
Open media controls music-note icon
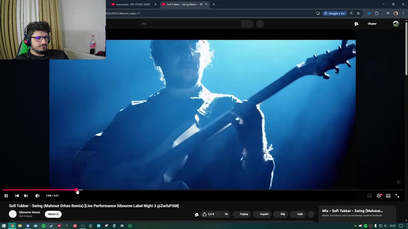(x=388, y=13)
